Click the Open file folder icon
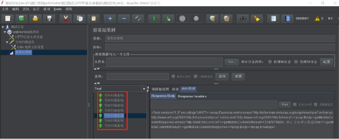339x139 pixels. coord(35,19)
